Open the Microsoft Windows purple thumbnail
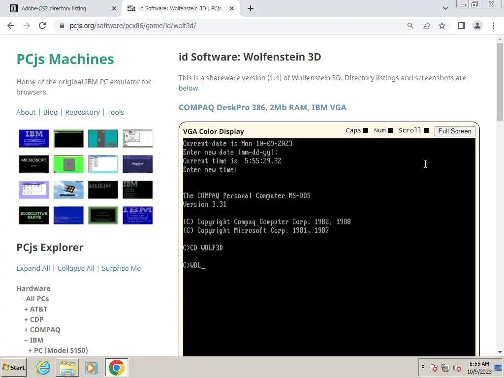Viewport: 504px width, 378px height. tap(138, 164)
